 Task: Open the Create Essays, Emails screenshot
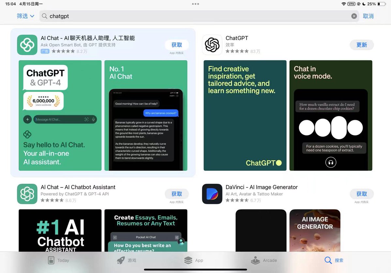tap(146, 230)
